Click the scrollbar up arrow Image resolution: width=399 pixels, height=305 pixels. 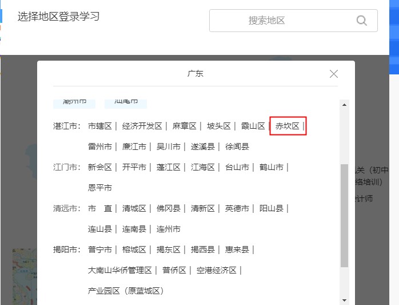[344, 105]
